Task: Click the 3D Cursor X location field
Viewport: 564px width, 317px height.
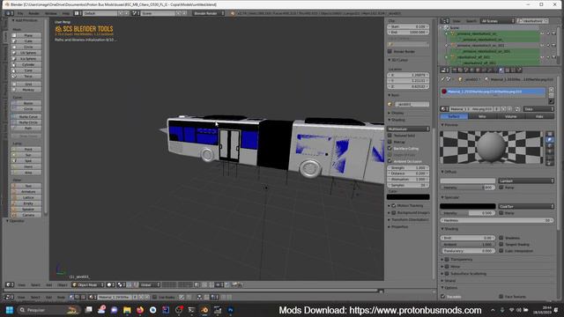Action: coord(408,75)
